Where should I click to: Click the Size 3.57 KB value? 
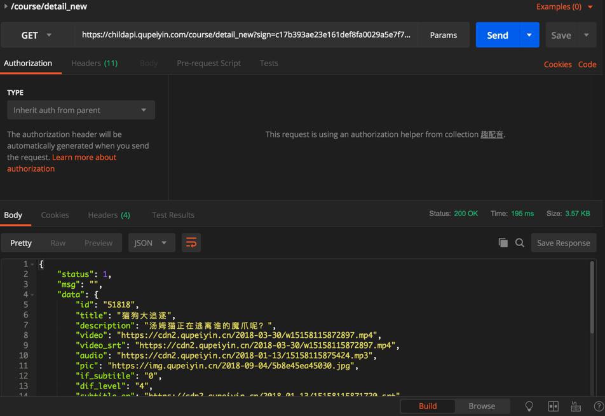coord(578,214)
